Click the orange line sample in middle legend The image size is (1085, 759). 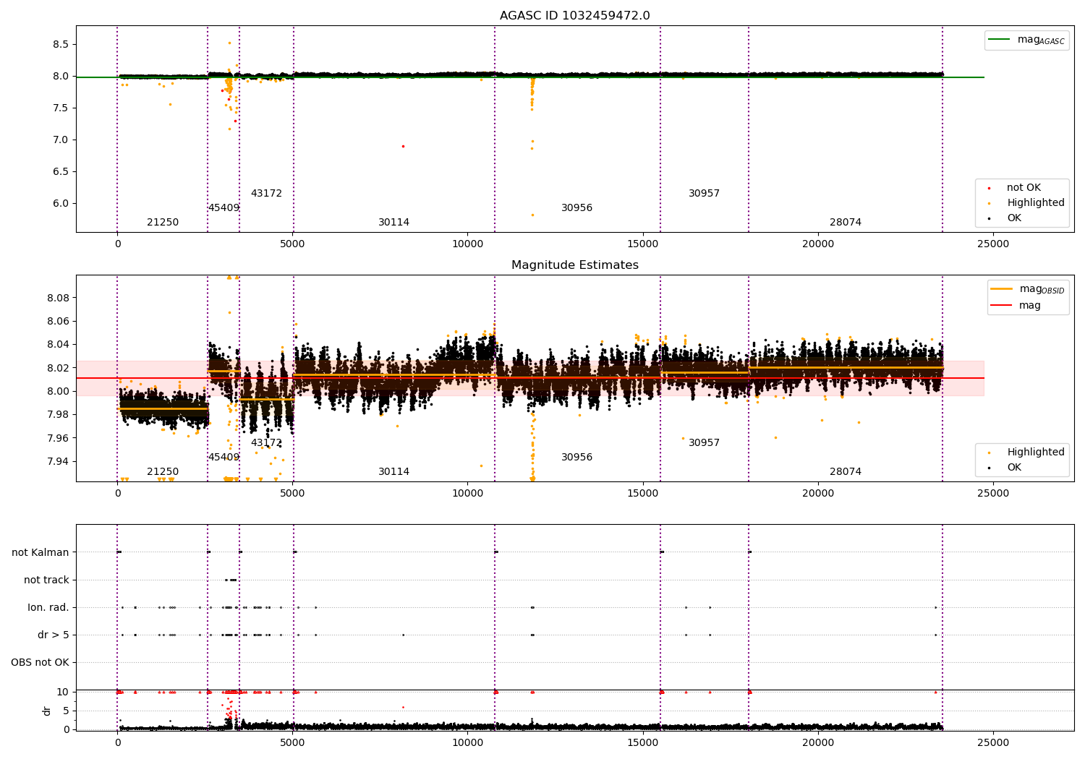coord(1002,289)
